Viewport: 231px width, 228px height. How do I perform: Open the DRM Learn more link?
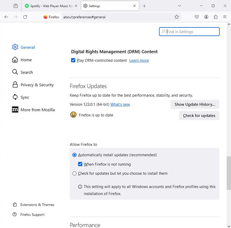point(139,61)
